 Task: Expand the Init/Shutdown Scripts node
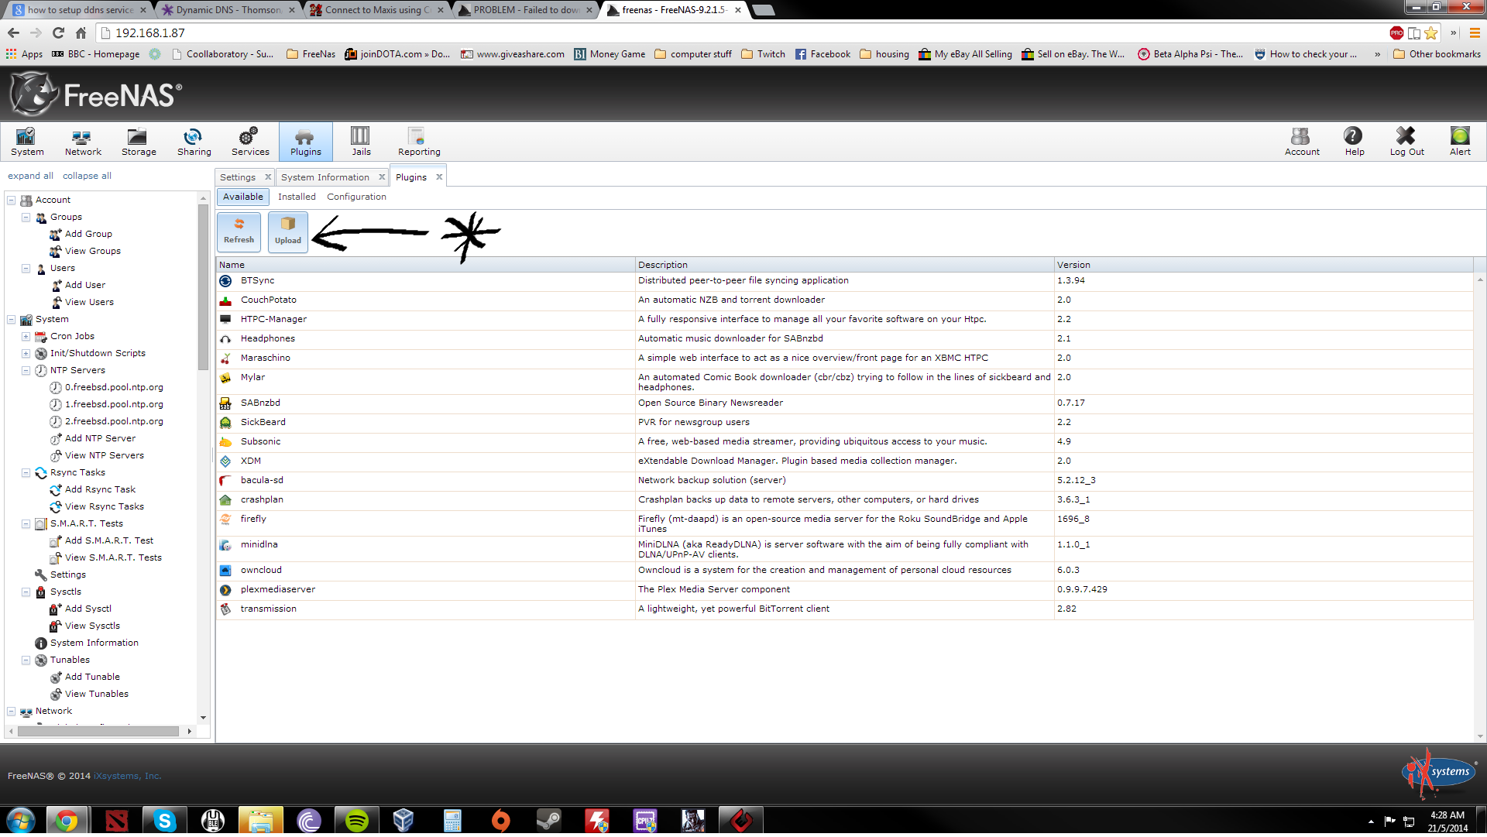[x=26, y=353]
